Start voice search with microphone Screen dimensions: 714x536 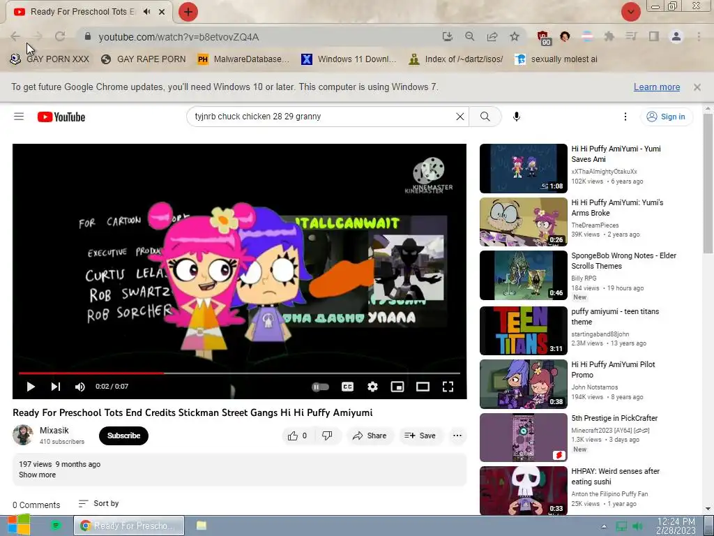517,117
